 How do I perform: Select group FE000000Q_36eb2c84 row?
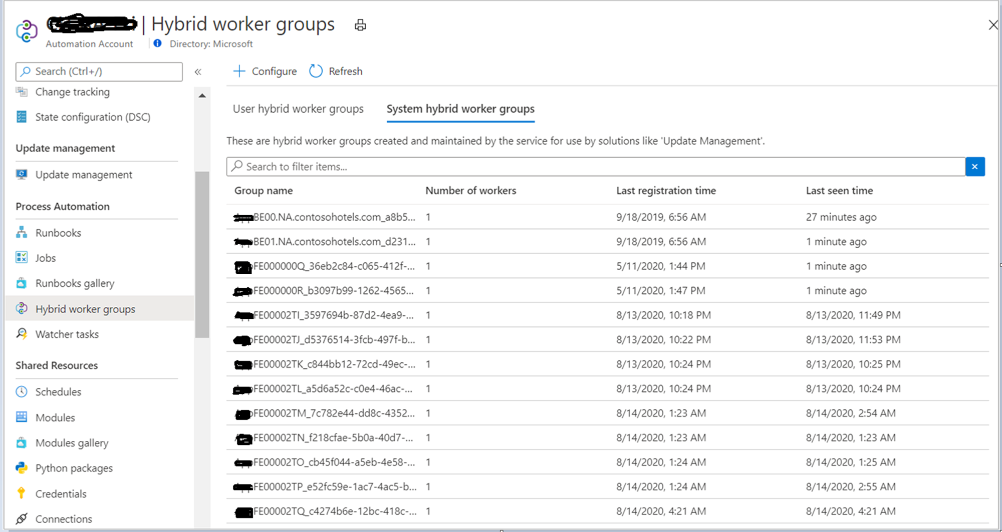click(x=607, y=266)
